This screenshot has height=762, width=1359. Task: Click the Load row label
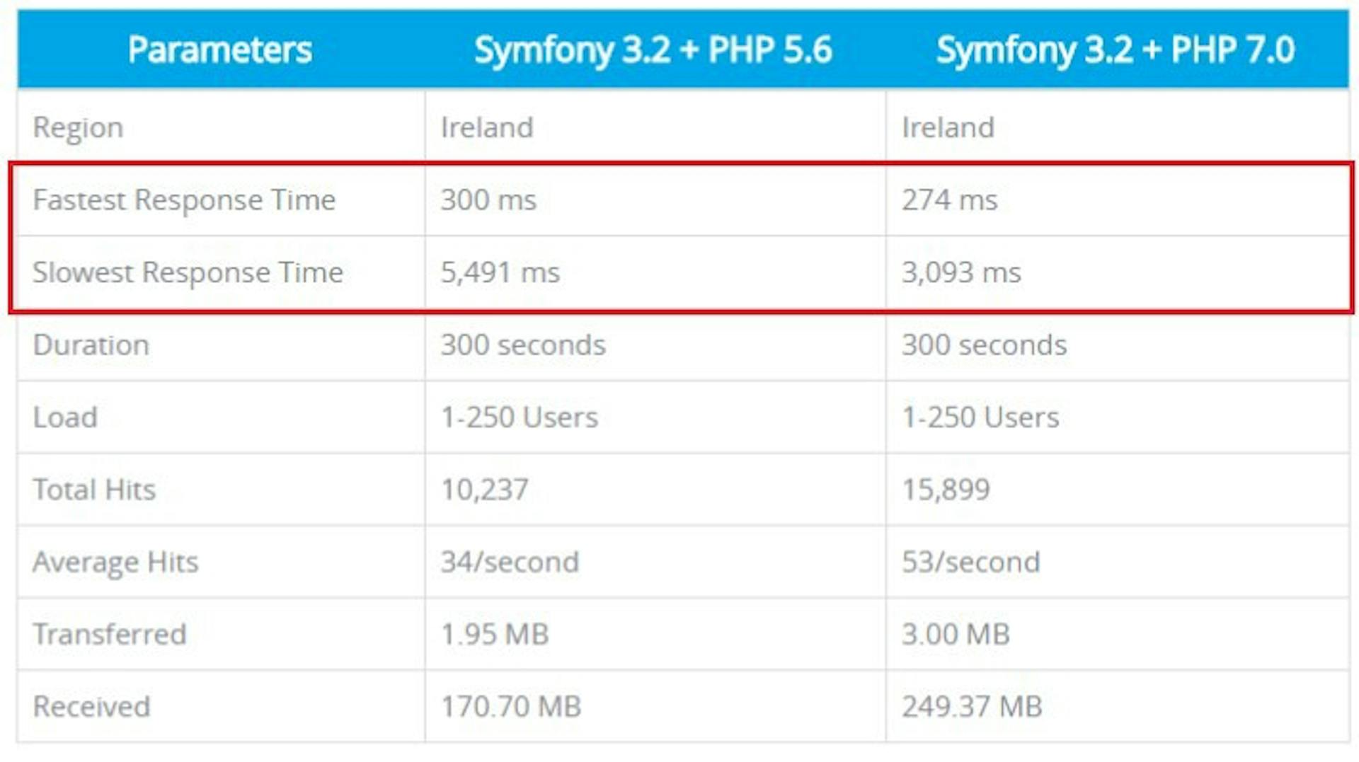(x=65, y=417)
